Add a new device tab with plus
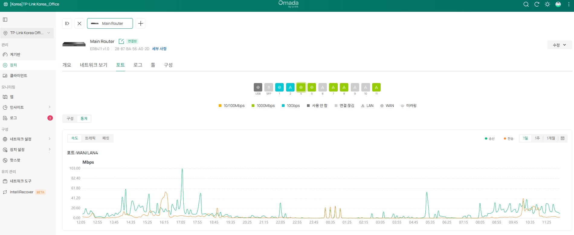Viewport: 574px width, 235px height. click(140, 24)
